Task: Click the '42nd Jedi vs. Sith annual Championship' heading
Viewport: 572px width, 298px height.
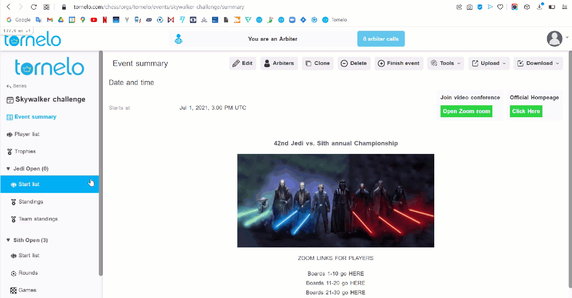Action: [335, 144]
